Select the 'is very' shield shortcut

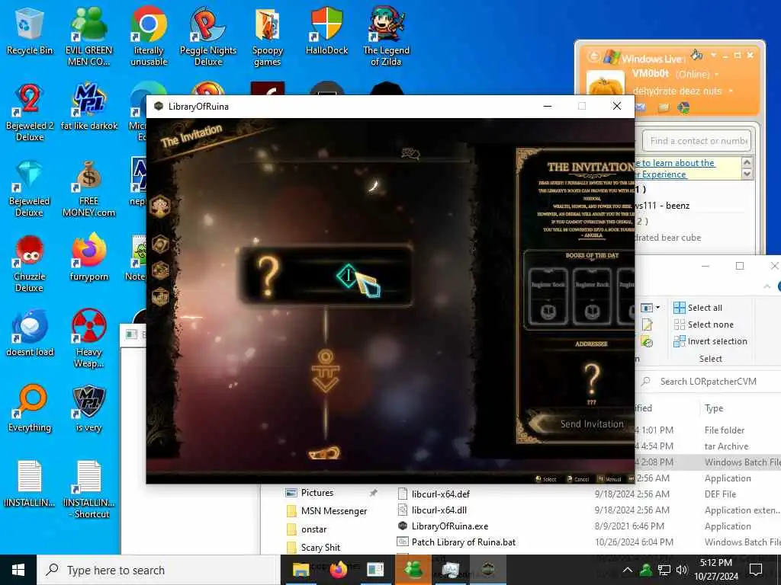pyautogui.click(x=88, y=409)
